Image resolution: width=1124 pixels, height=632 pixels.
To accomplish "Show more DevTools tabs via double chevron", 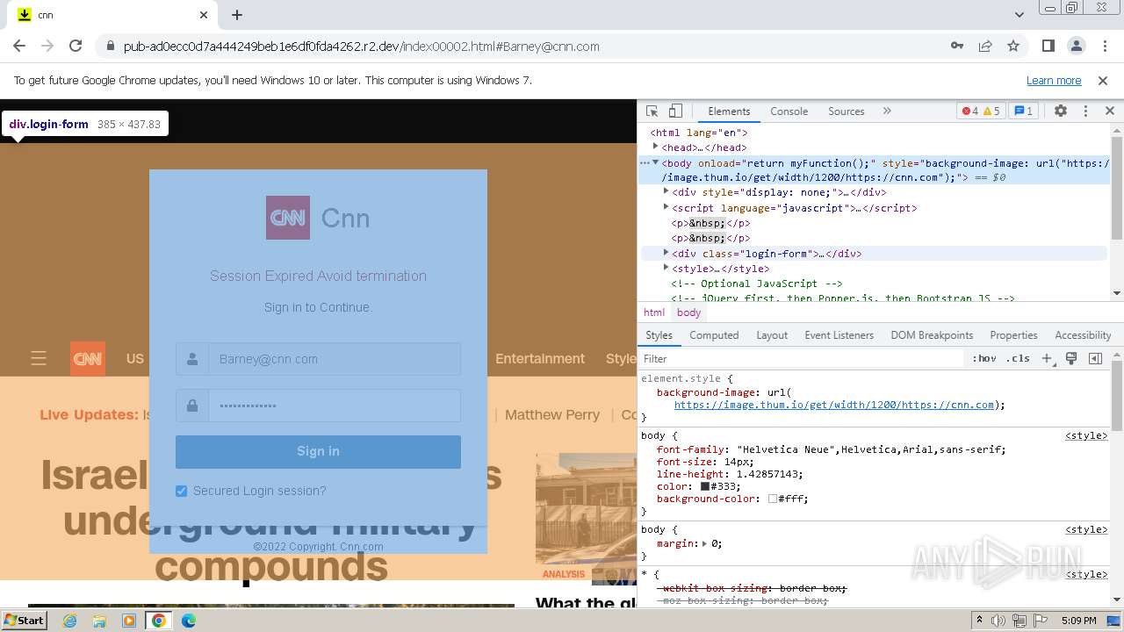I will click(887, 111).
